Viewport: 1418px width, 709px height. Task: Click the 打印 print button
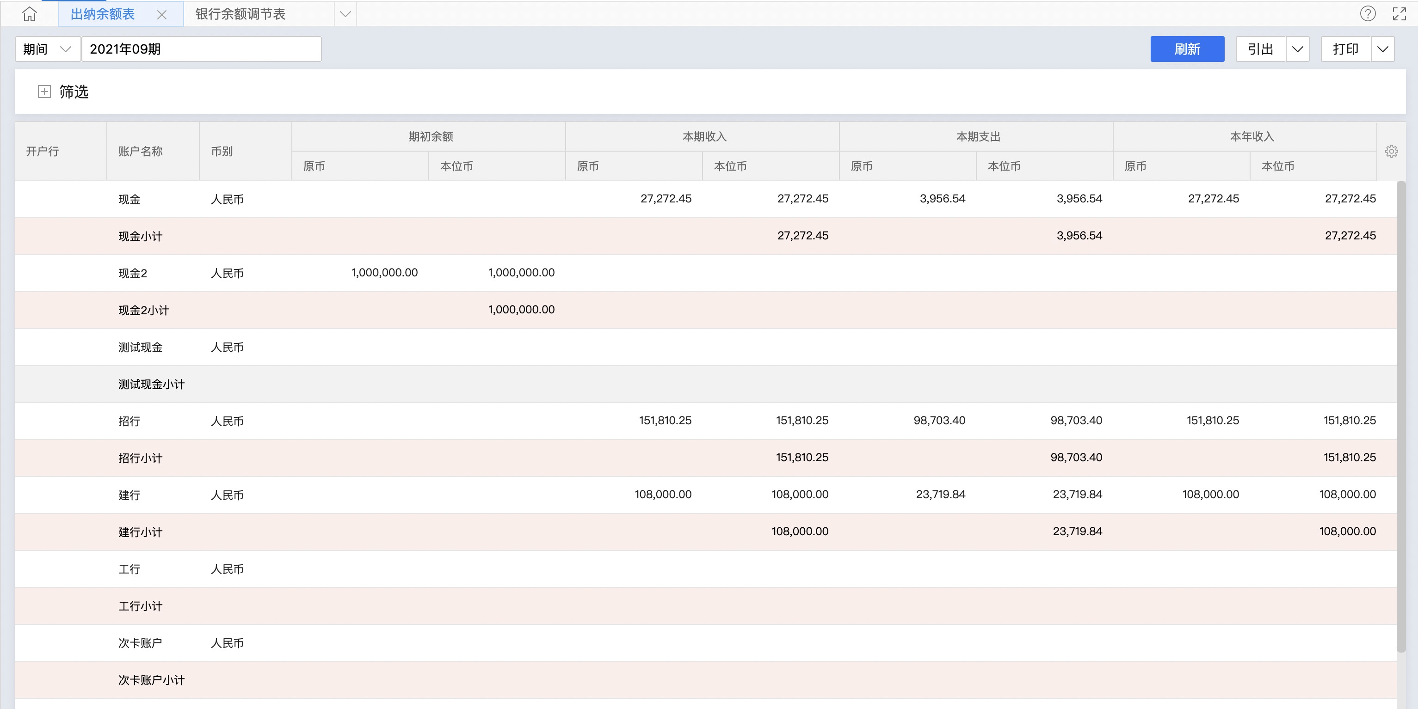pyautogui.click(x=1345, y=49)
